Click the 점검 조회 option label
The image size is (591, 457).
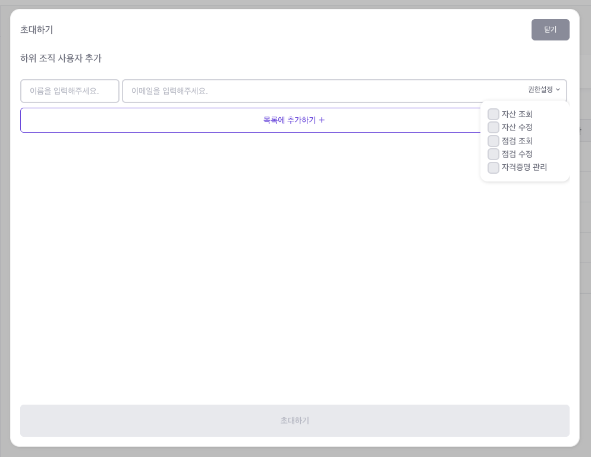click(x=517, y=141)
